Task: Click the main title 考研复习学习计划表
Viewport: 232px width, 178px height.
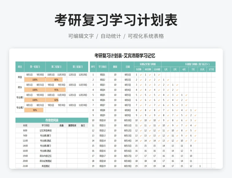Action: (x=116, y=20)
